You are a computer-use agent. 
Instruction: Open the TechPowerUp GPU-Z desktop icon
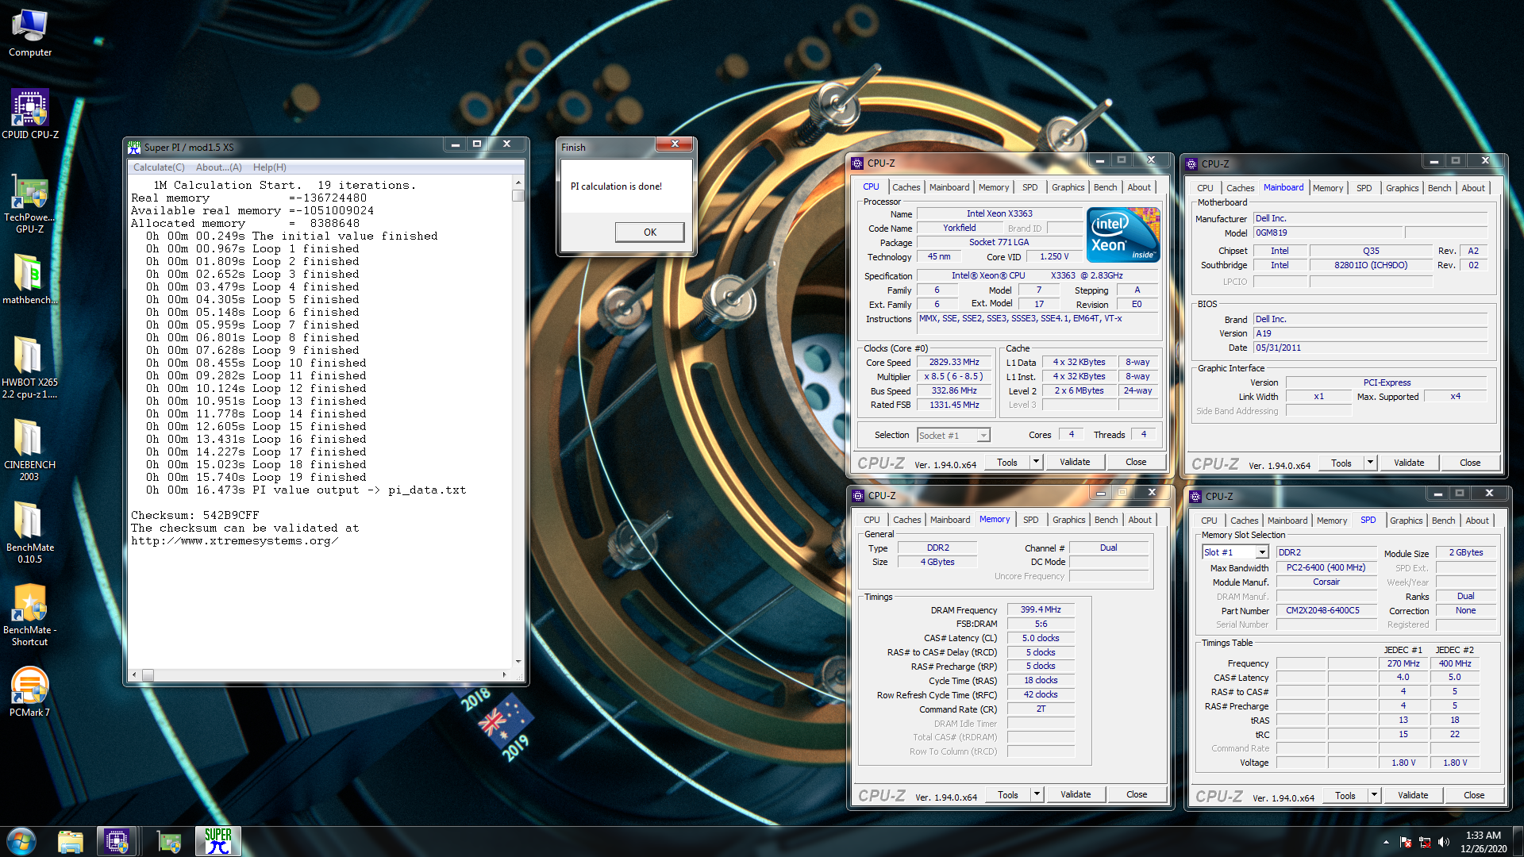click(30, 204)
